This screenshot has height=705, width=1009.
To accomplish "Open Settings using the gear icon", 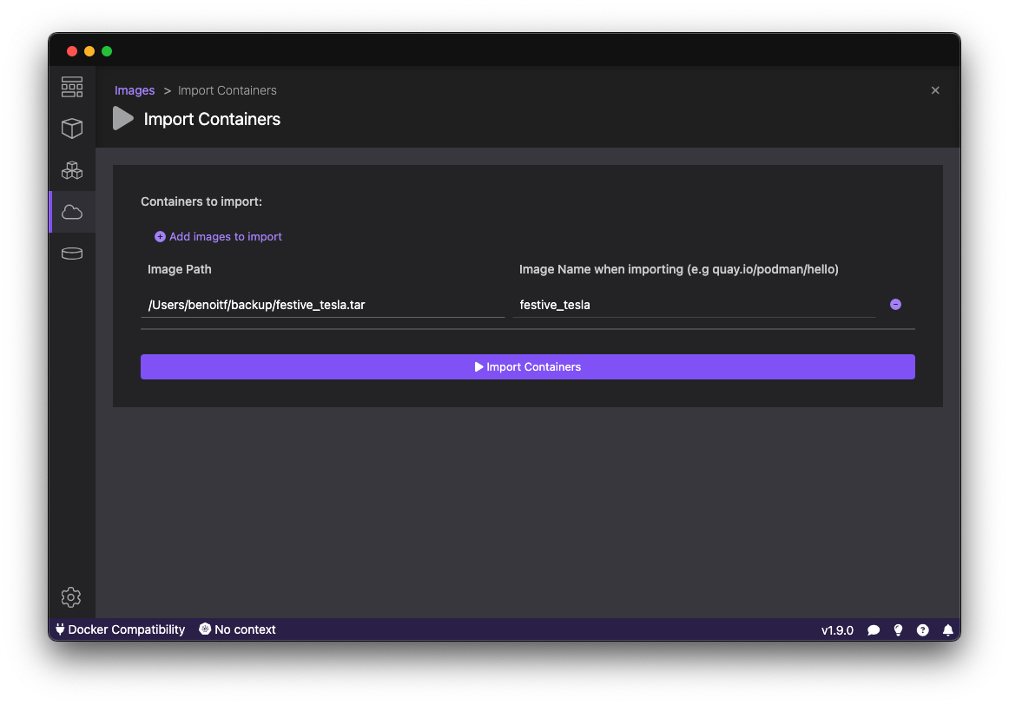I will pos(71,597).
